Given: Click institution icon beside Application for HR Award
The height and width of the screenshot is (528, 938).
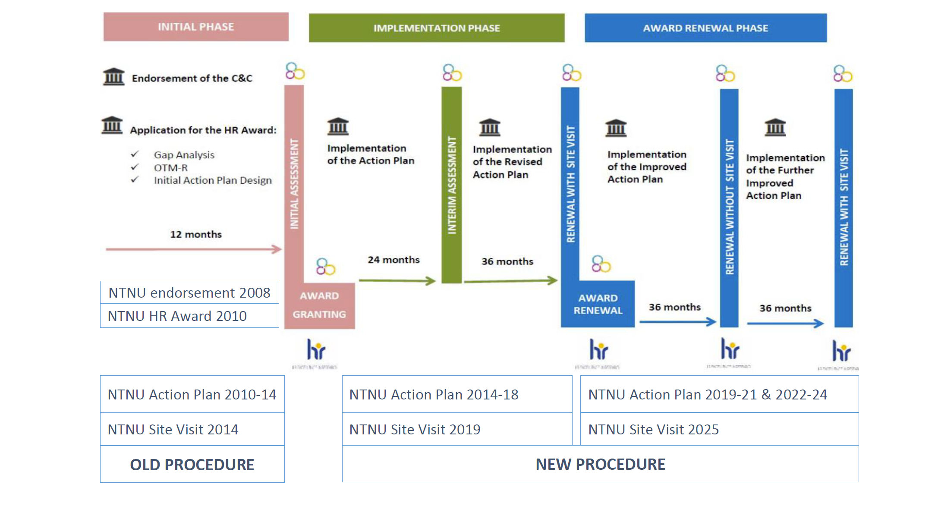Looking at the screenshot, I should [x=112, y=125].
